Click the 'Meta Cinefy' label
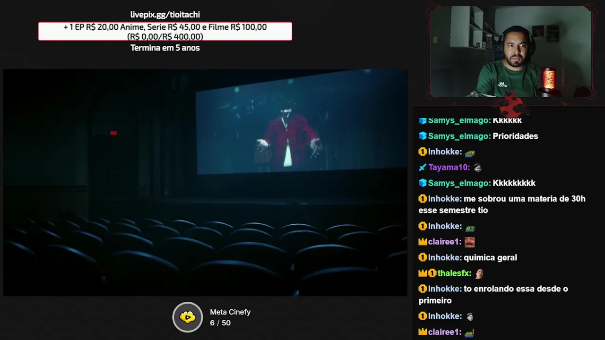 coord(230,312)
